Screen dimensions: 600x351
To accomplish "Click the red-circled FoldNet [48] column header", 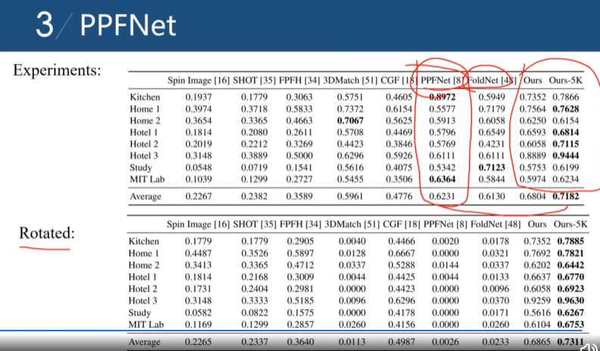I will click(x=492, y=80).
